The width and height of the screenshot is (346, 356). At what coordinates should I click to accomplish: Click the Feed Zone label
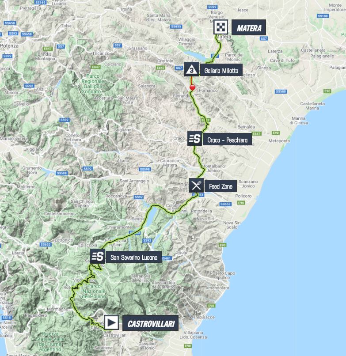221,186
